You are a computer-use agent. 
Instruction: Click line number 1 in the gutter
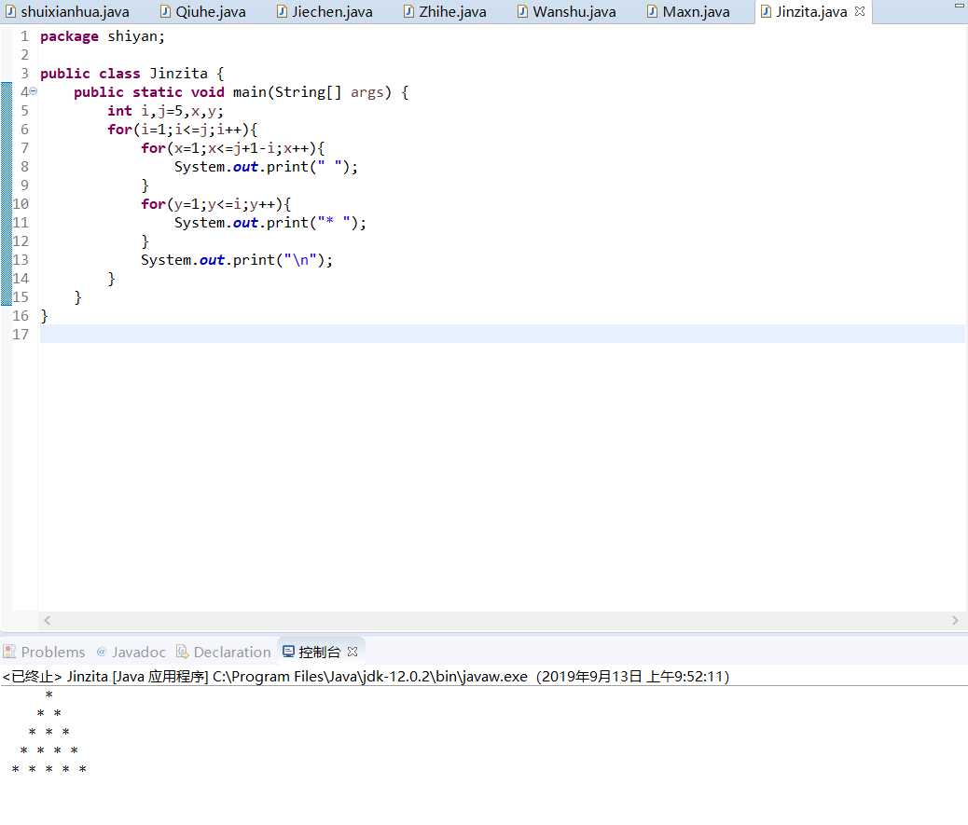click(24, 36)
